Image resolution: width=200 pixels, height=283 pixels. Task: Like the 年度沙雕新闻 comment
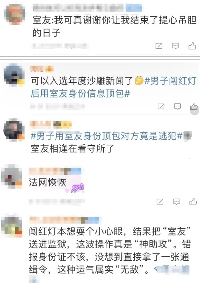point(194,106)
